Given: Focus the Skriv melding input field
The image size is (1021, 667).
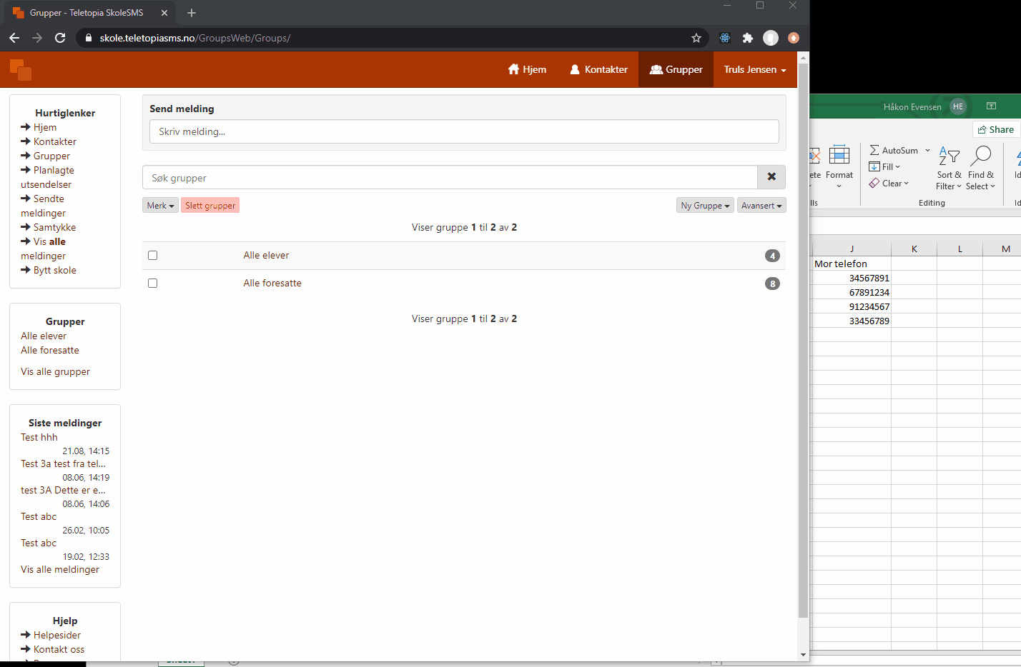Looking at the screenshot, I should click(x=463, y=131).
